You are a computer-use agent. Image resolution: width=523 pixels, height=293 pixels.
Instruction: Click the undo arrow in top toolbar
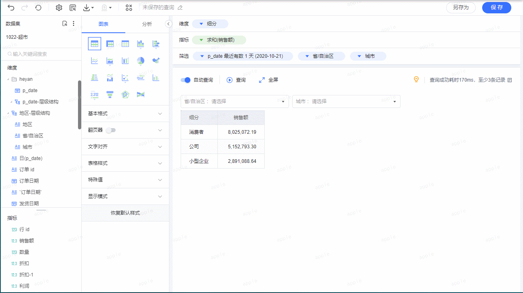(11, 8)
